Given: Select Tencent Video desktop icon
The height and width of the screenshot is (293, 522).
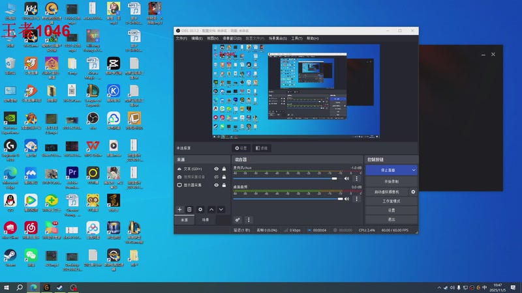Looking at the screenshot, I should coord(31,203).
